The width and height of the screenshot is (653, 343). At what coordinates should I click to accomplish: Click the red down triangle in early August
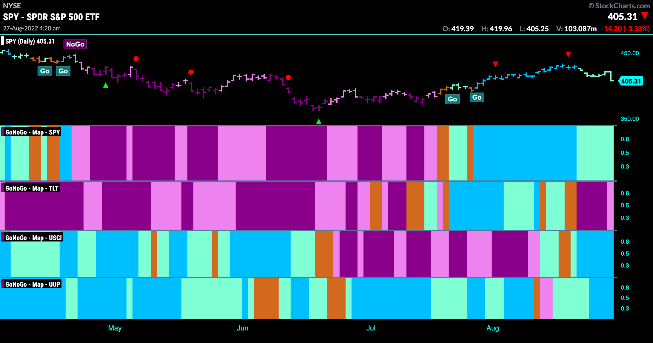[x=495, y=64]
